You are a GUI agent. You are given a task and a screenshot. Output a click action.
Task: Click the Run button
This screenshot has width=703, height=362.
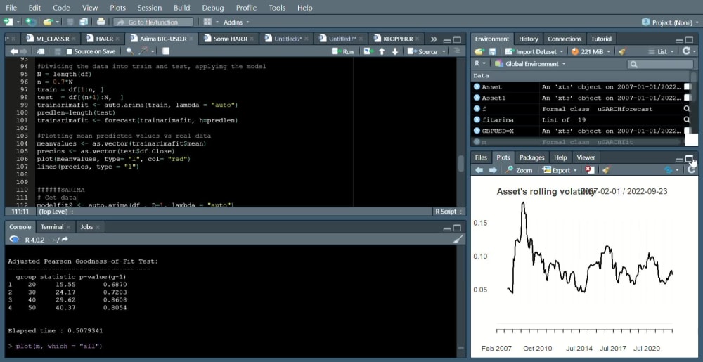point(342,51)
